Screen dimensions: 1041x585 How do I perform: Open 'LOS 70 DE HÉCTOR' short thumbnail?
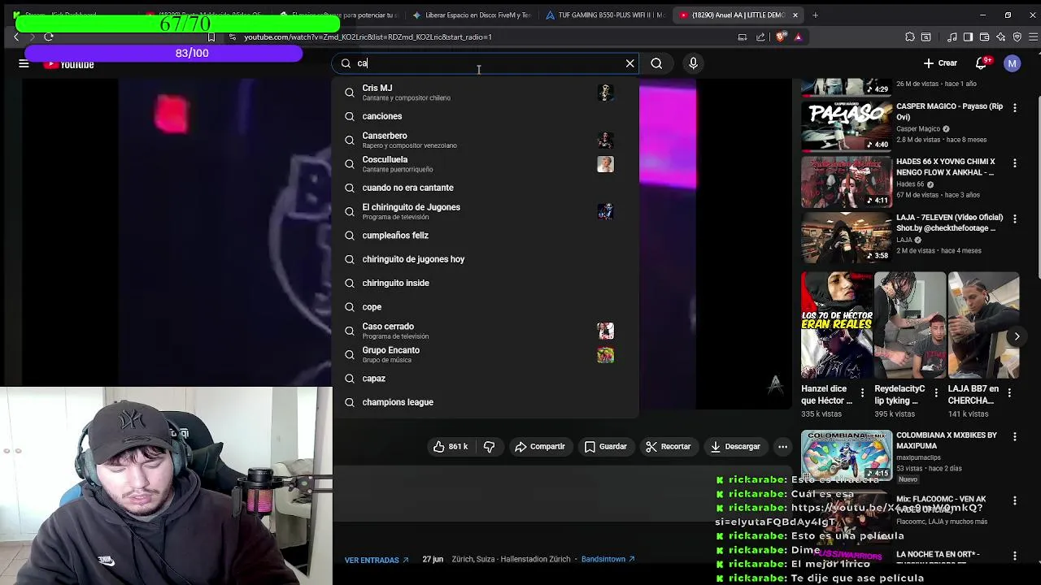(836, 325)
